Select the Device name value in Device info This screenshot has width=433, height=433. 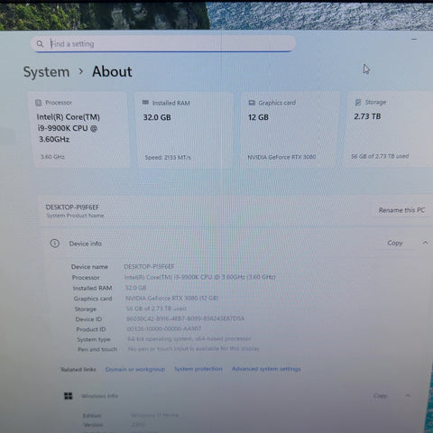(149, 266)
